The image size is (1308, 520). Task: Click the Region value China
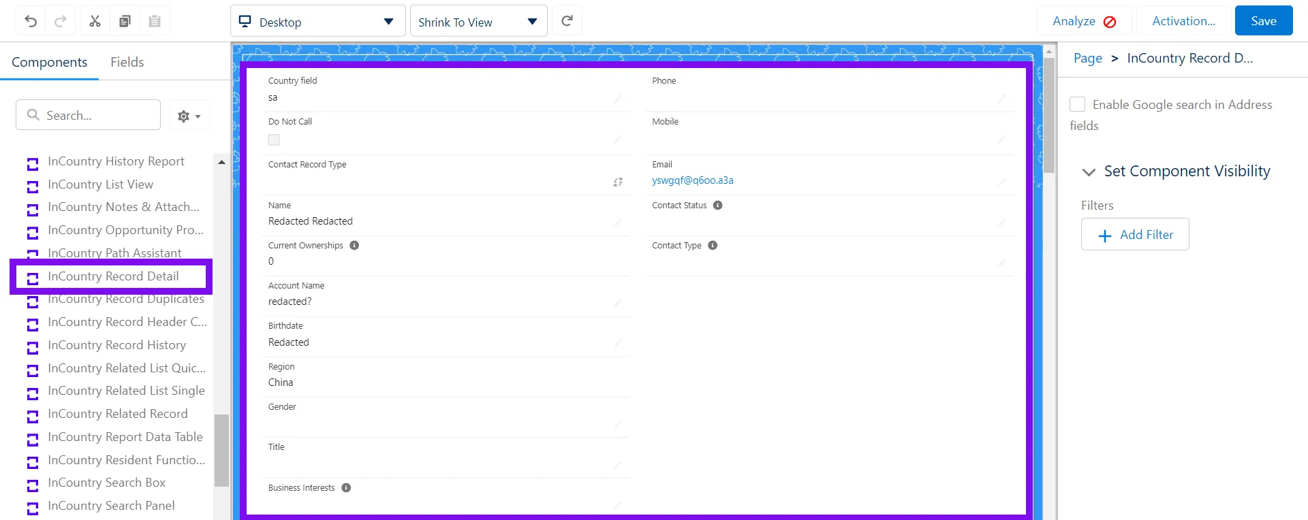(x=281, y=383)
